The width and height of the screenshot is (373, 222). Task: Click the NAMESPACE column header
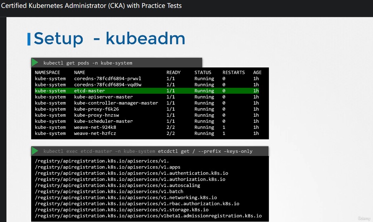[47, 72]
